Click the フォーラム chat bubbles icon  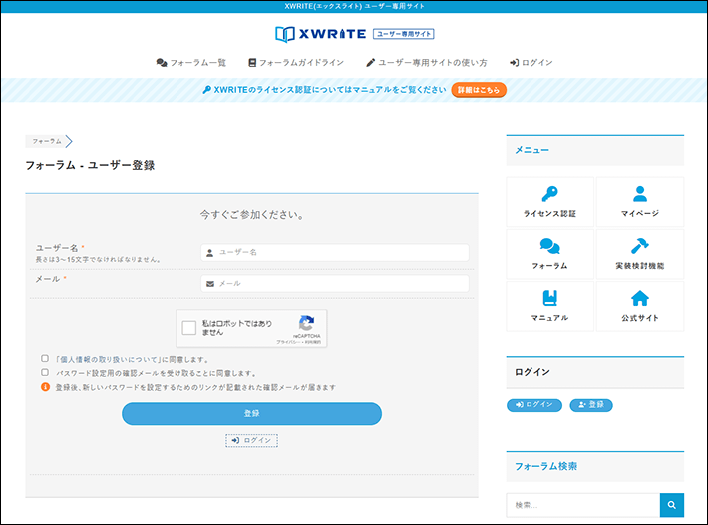click(550, 246)
